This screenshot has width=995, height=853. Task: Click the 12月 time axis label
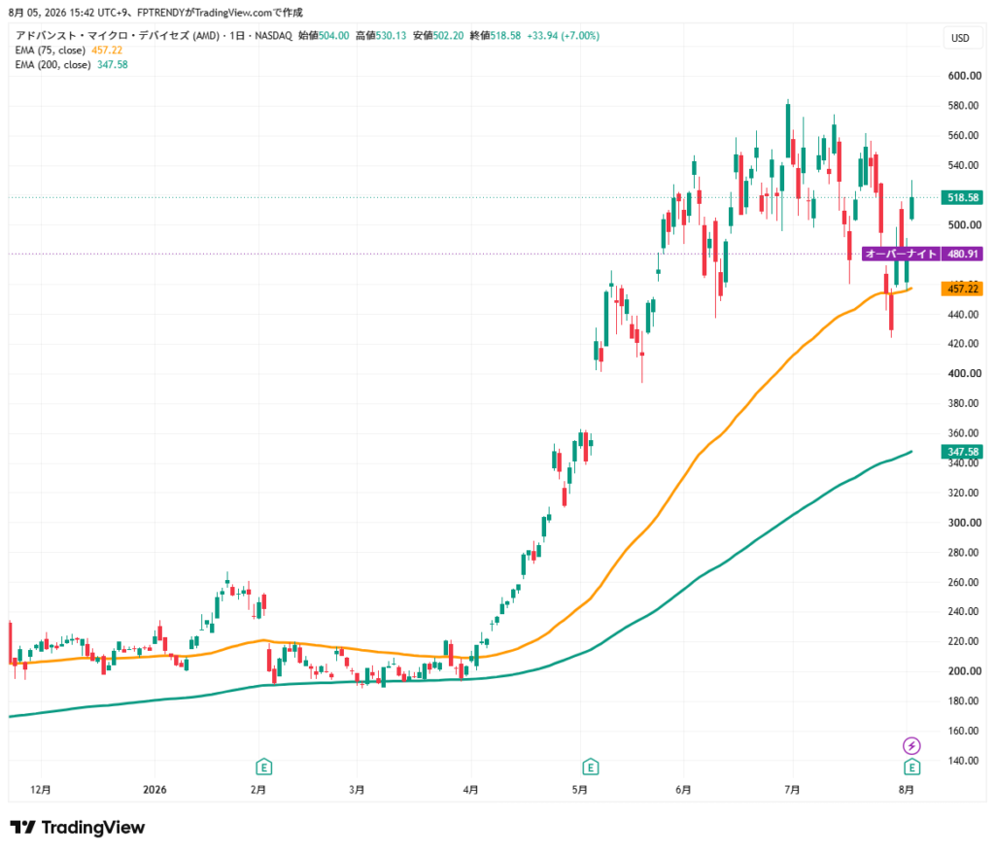pos(41,790)
